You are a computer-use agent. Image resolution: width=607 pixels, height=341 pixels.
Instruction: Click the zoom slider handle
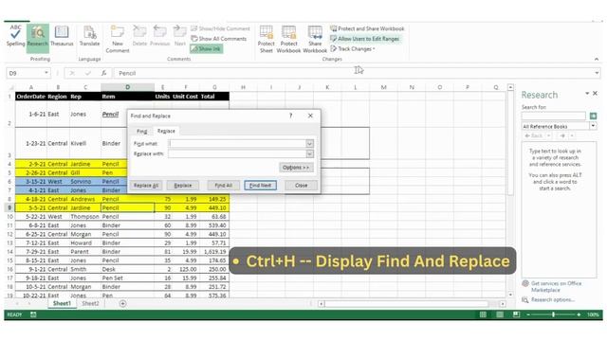[x=554, y=314]
